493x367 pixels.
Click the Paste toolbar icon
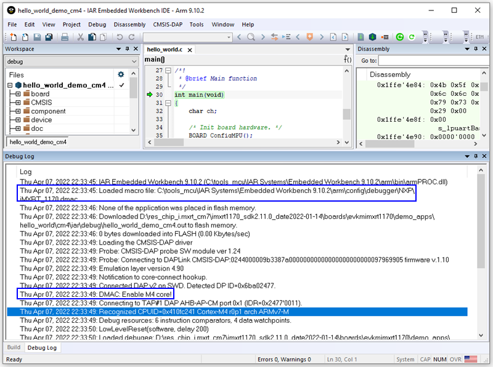(x=103, y=37)
